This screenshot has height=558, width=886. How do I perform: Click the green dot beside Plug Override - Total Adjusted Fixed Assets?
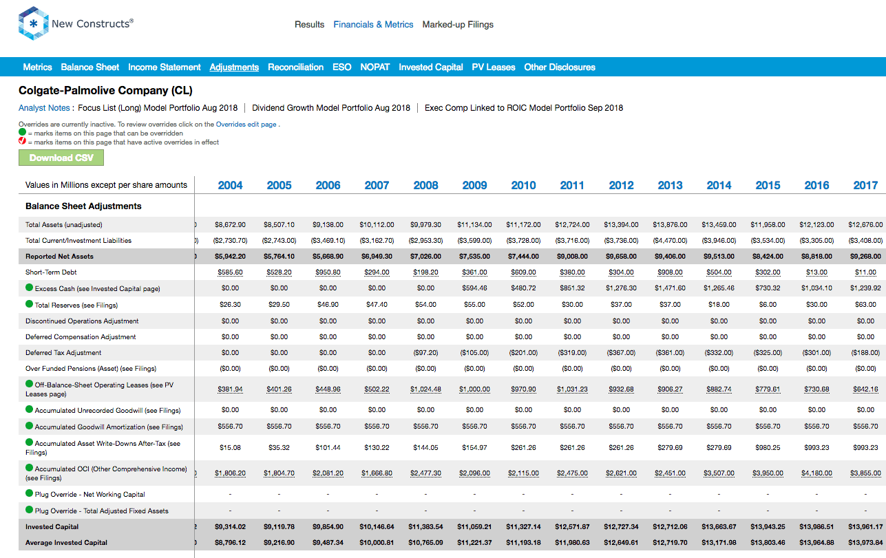point(30,510)
